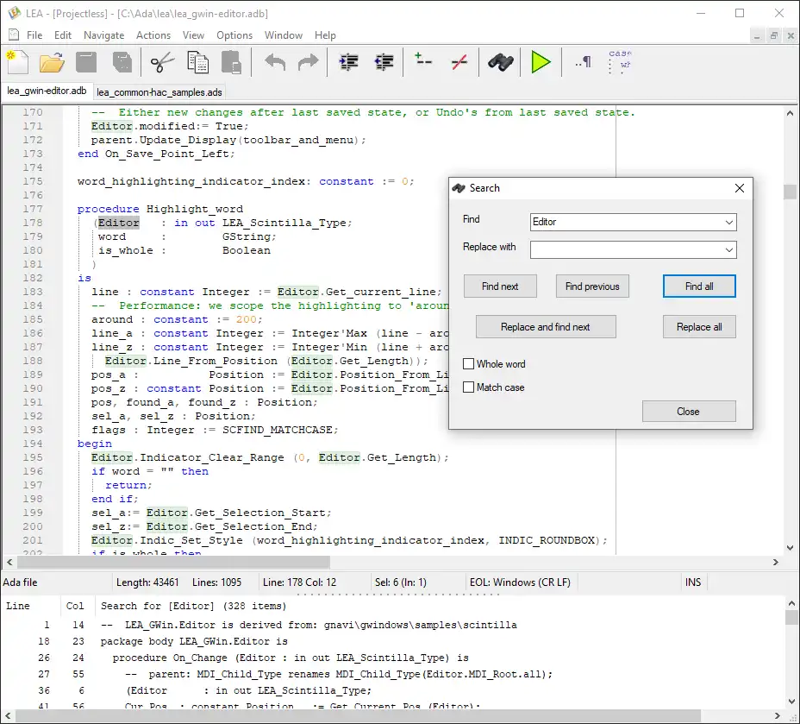Create a new file with toolbar icon

tap(17, 62)
